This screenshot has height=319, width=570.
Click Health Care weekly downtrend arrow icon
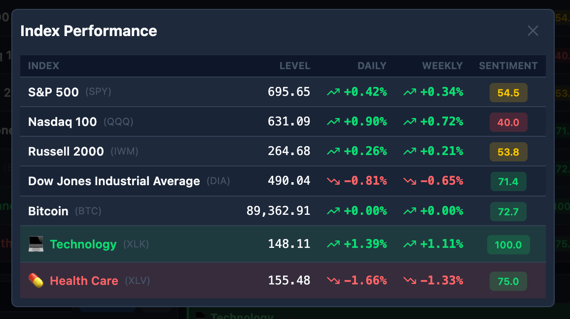[410, 280]
